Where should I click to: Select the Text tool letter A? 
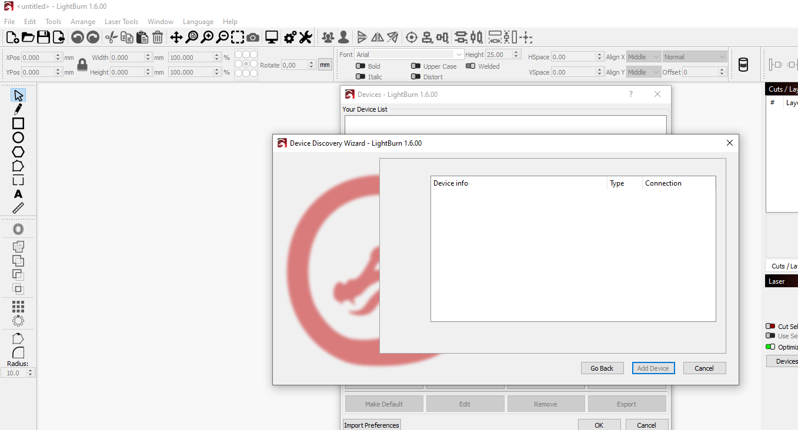(18, 194)
